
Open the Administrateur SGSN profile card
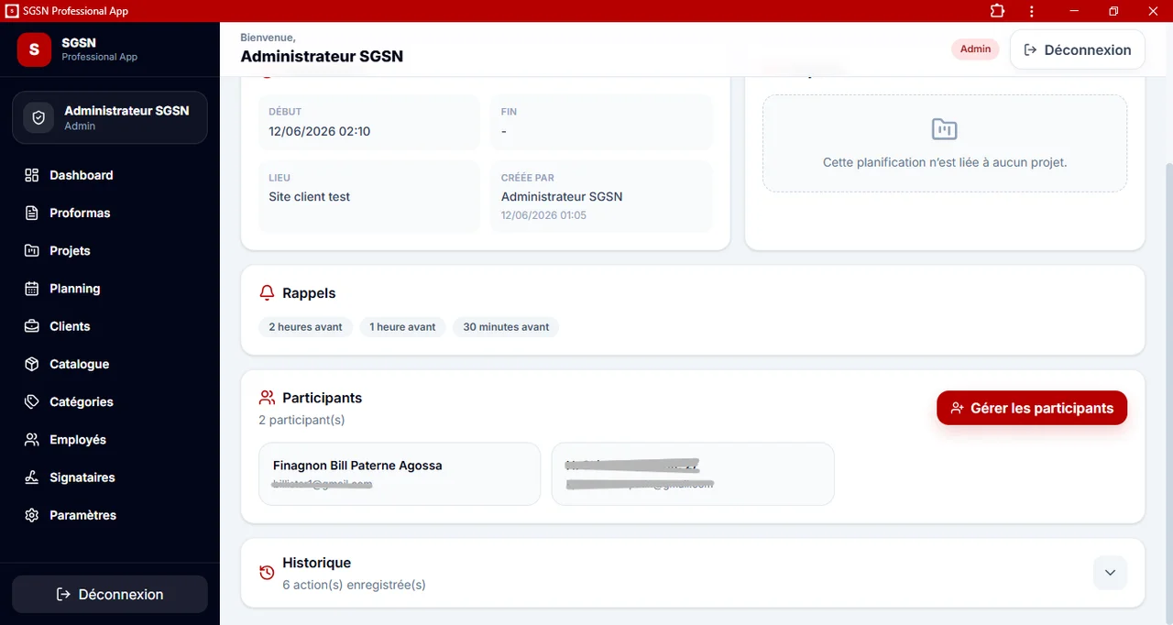pyautogui.click(x=110, y=118)
